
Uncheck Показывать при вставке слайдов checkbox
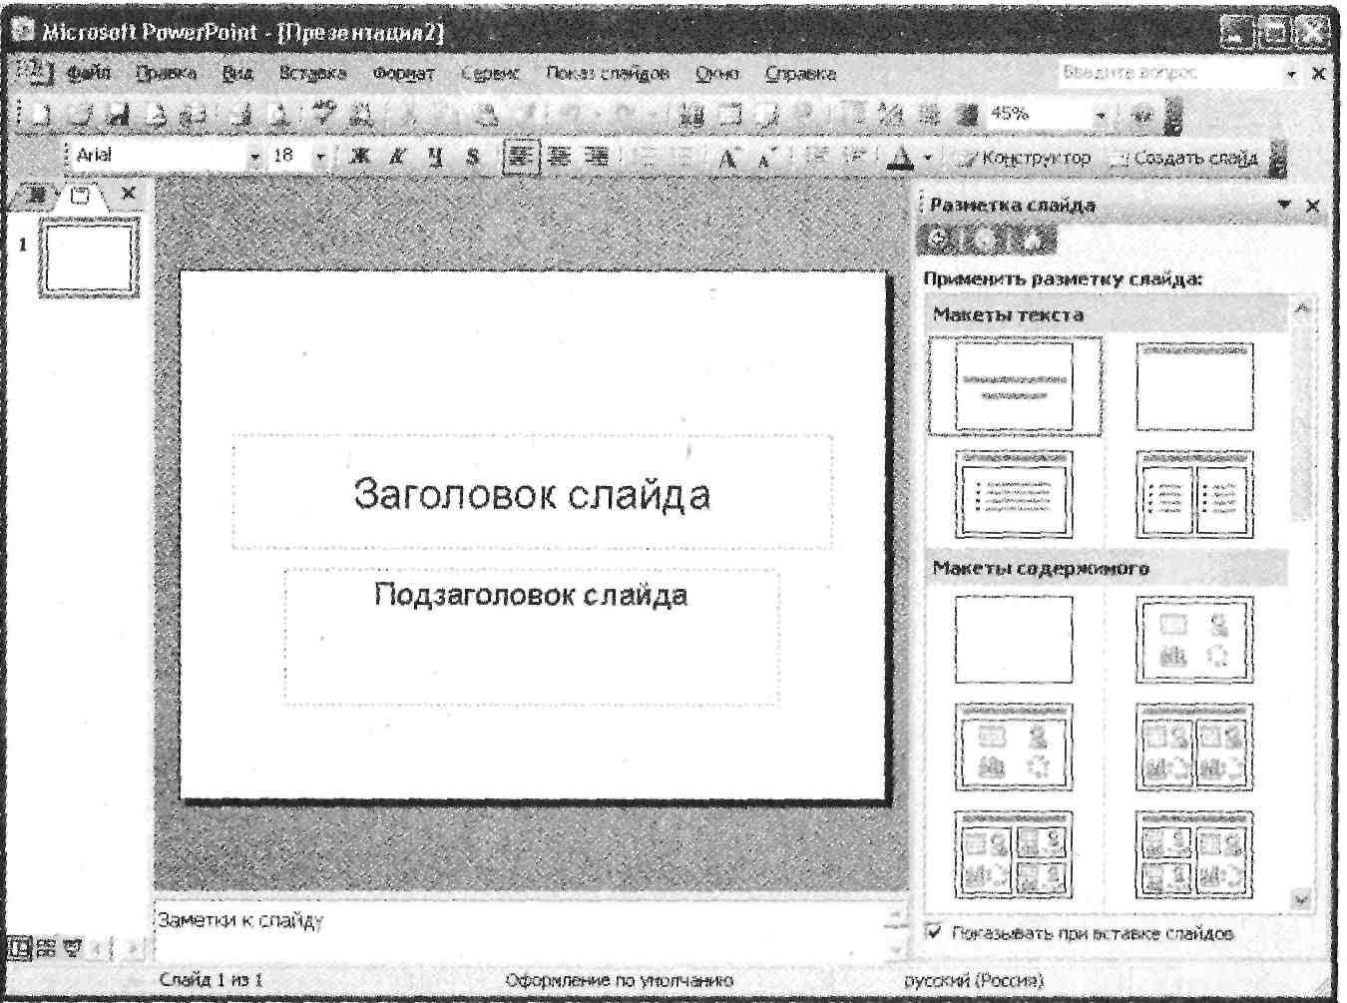pyautogui.click(x=933, y=931)
